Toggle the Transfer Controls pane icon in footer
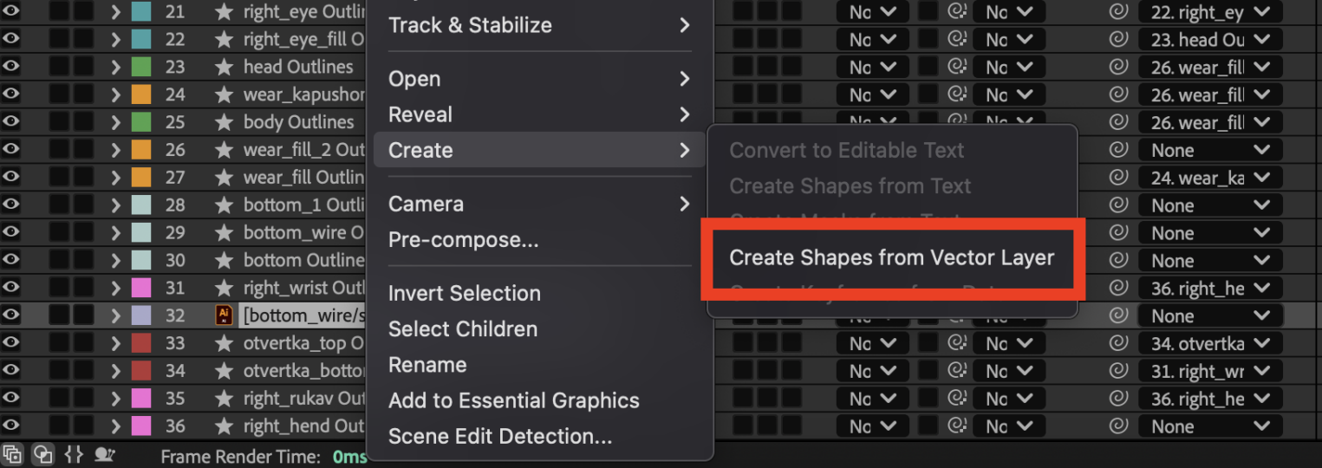The height and width of the screenshot is (468, 1322). coord(42,453)
